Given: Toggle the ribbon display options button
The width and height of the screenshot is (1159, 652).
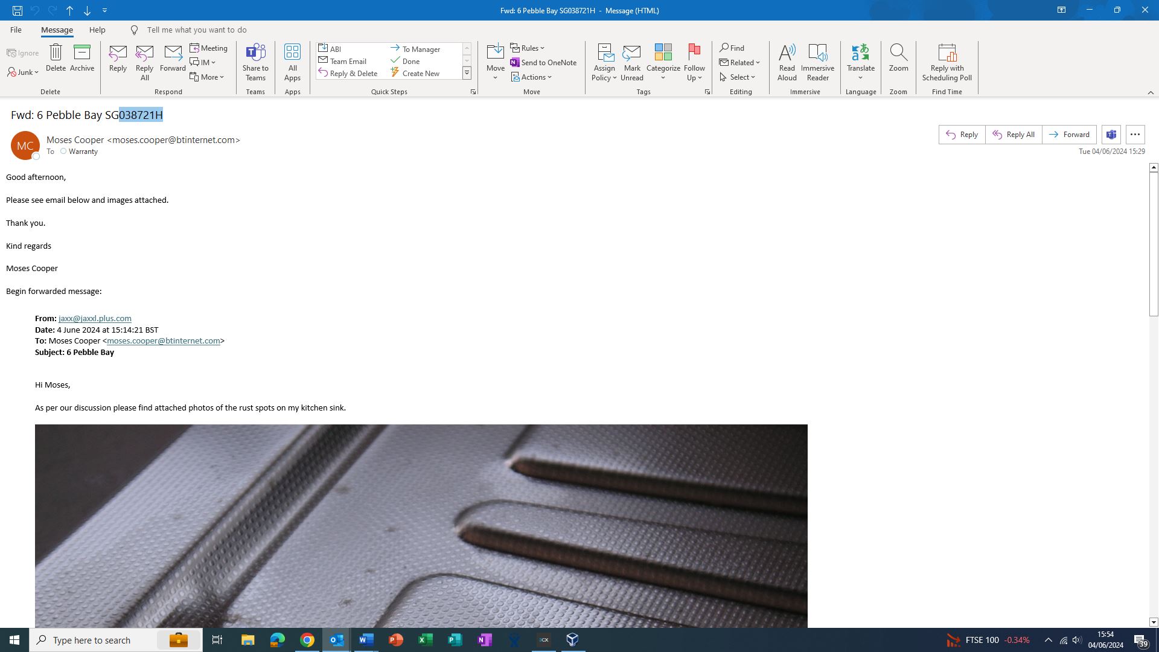Looking at the screenshot, I should (1061, 10).
